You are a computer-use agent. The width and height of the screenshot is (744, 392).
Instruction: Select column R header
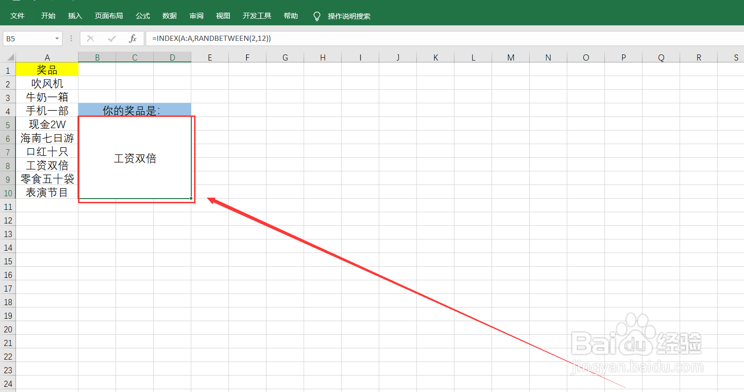(x=698, y=57)
